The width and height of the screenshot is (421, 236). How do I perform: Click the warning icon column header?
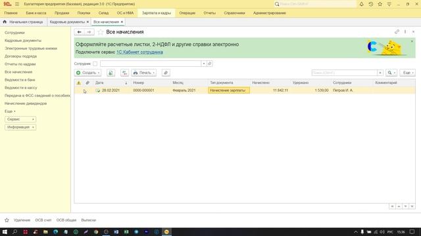pos(79,83)
